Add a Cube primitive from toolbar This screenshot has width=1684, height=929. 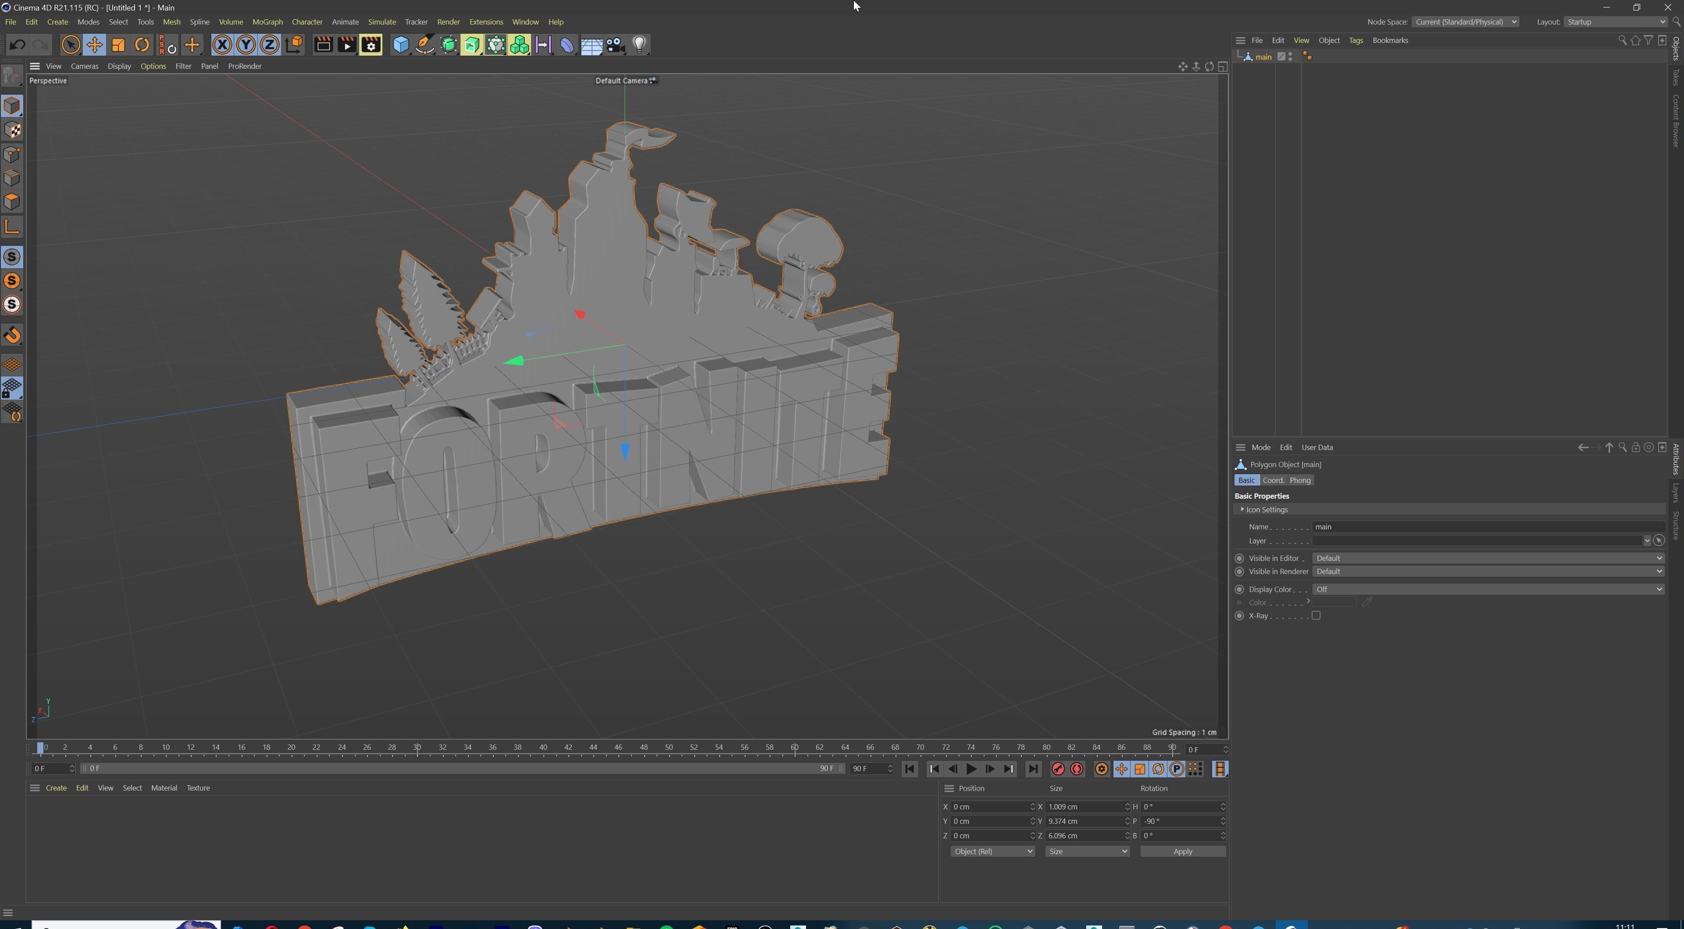pos(401,45)
